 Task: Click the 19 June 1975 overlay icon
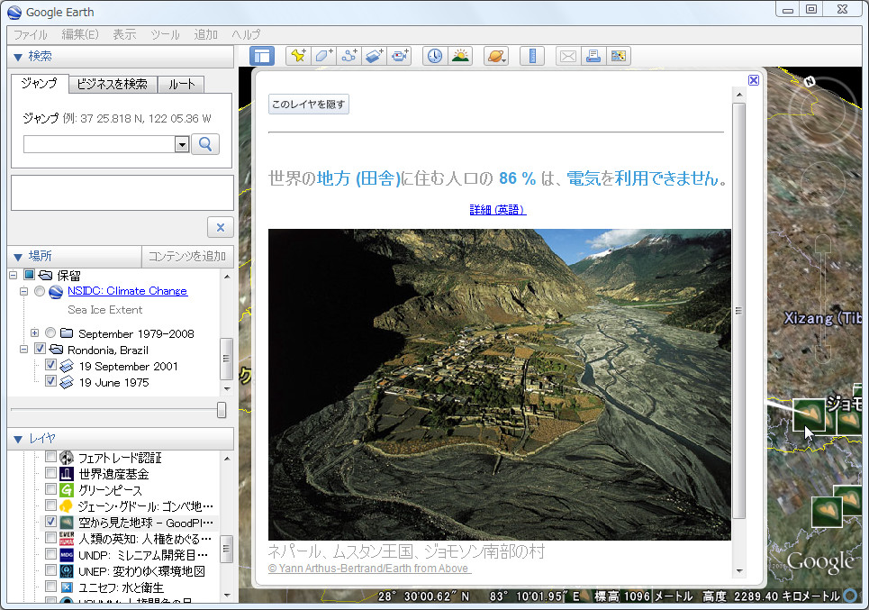[67, 383]
